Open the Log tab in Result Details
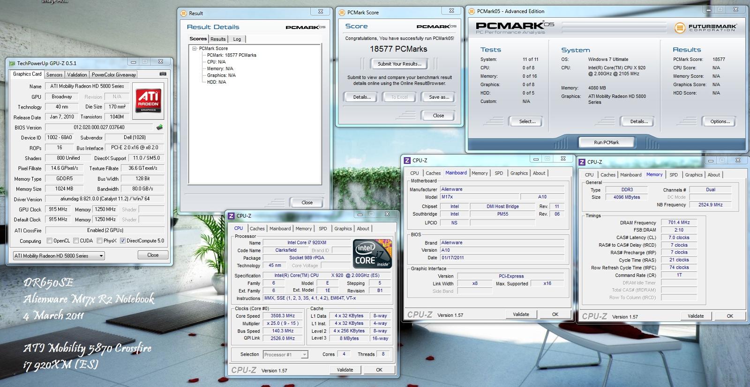Screen dimensions: 750x387 coord(237,39)
